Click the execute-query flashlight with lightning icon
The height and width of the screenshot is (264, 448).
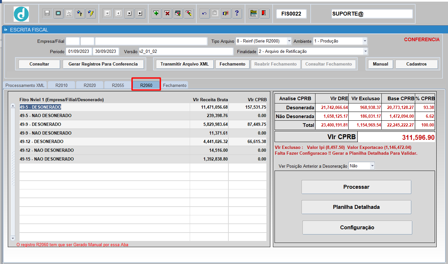click(91, 14)
